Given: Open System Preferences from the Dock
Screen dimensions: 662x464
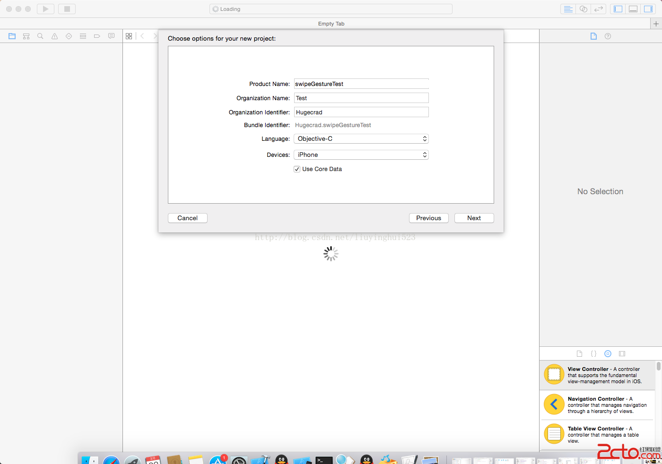Looking at the screenshot, I should click(x=239, y=460).
